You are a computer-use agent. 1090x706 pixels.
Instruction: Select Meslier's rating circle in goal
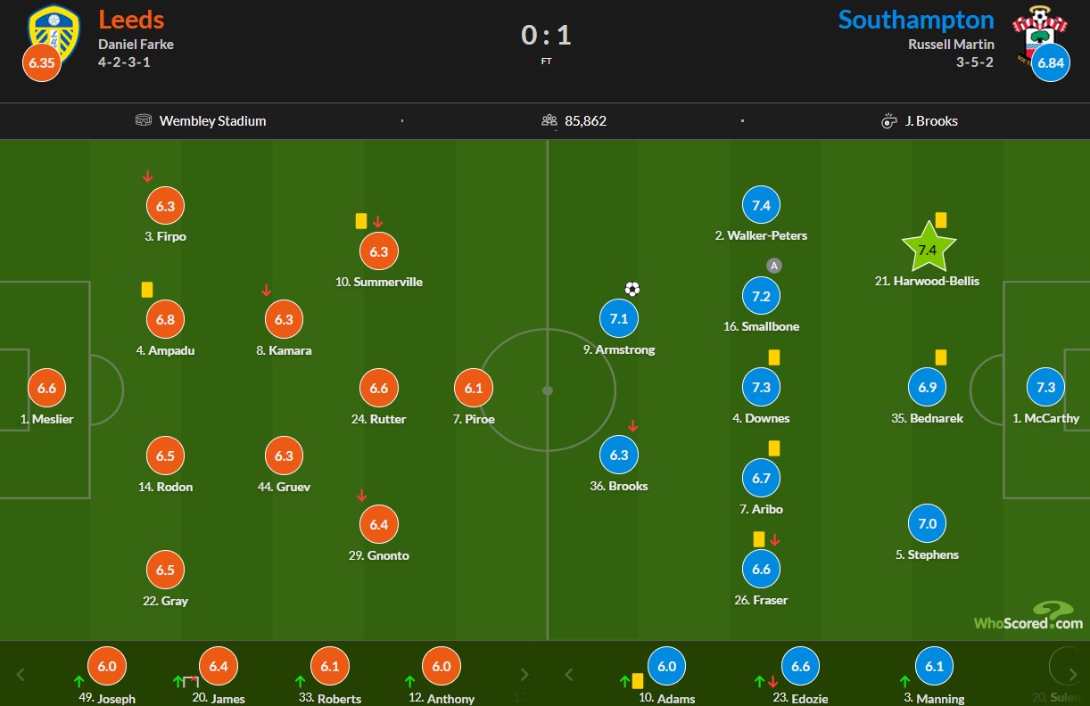click(47, 389)
